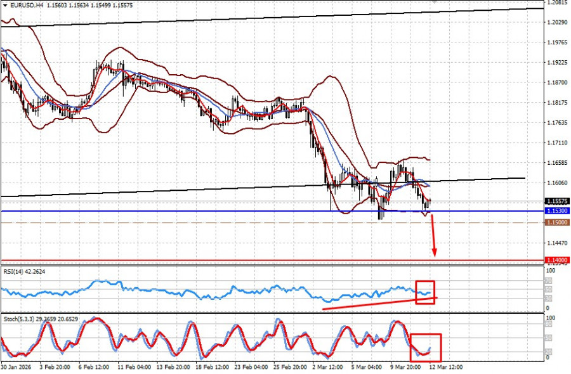Select the red trendline under RSI
The width and height of the screenshot is (571, 374).
[379, 304]
